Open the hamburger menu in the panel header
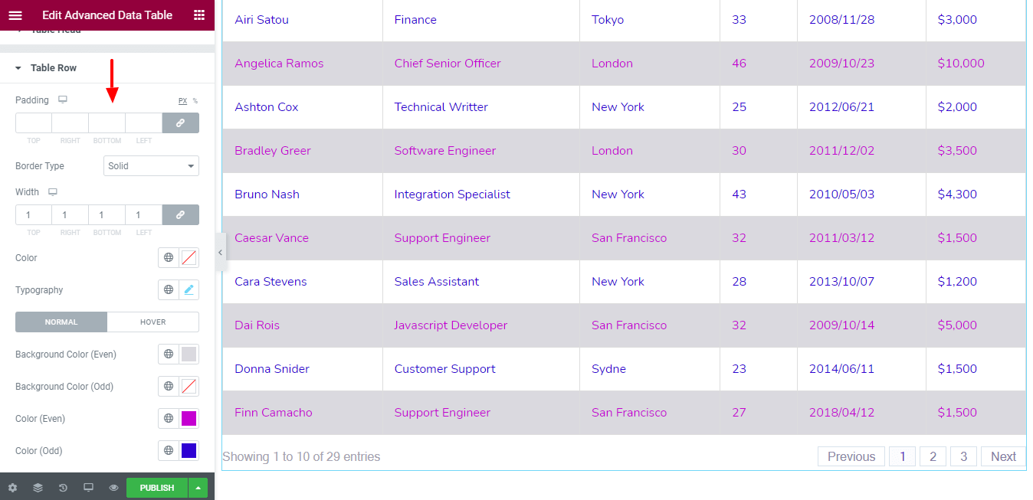This screenshot has width=1033, height=500. 15,15
